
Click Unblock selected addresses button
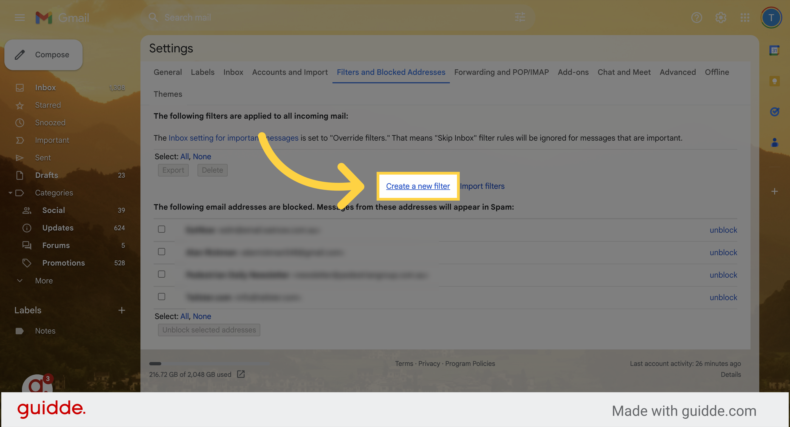coord(209,329)
